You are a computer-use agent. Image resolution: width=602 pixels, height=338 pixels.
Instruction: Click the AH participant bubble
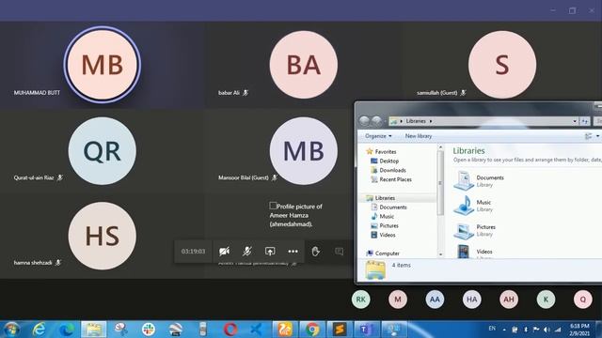pyautogui.click(x=509, y=300)
